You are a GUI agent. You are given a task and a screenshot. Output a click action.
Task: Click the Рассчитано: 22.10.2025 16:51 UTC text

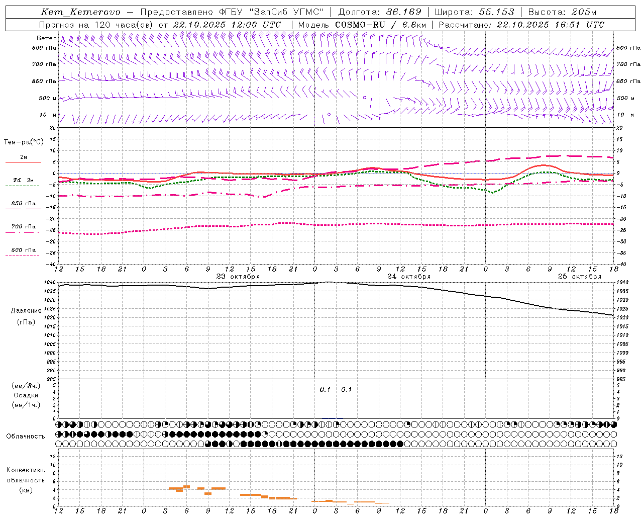point(521,25)
